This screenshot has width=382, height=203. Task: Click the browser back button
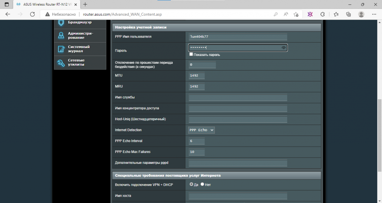[x=8, y=14]
